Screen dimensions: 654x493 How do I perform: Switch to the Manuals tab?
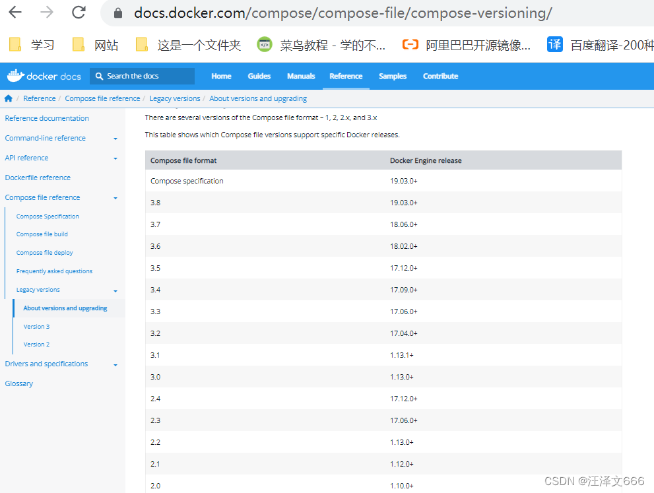tap(301, 76)
